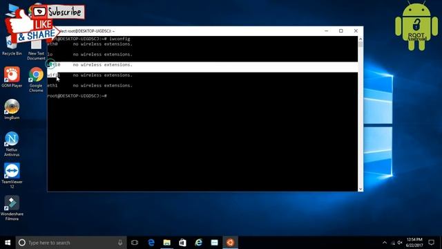The height and width of the screenshot is (249, 442).
Task: Launch TeamViewer 12 from the desktop
Action: (x=12, y=176)
